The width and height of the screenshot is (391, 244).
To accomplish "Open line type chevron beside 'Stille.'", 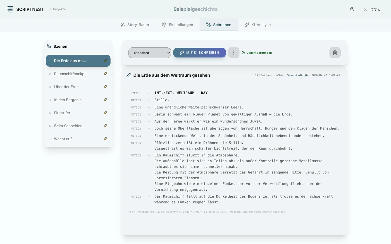I will point(149,100).
